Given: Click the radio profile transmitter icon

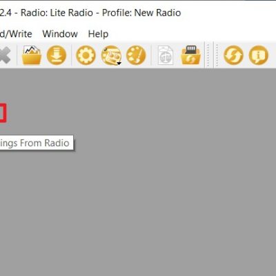Looking at the screenshot, I should point(110,55).
